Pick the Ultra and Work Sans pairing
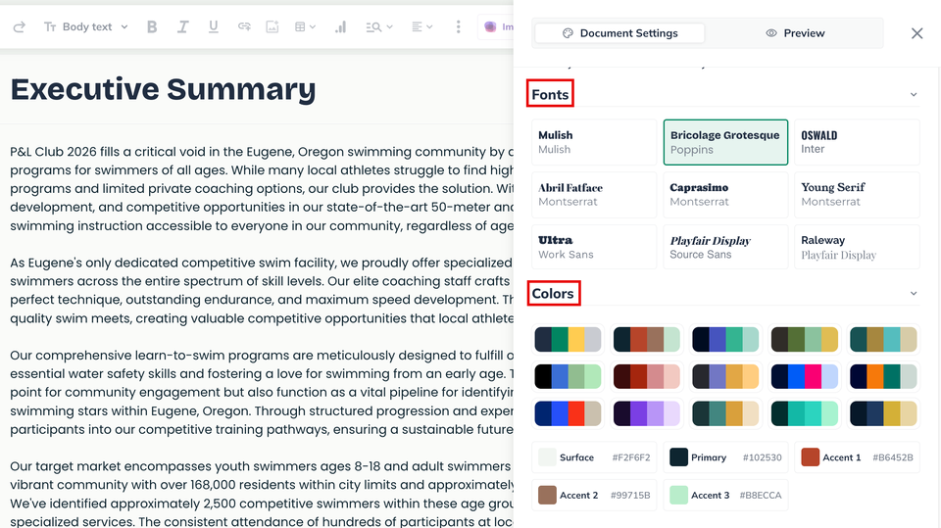941x528 pixels. [594, 247]
